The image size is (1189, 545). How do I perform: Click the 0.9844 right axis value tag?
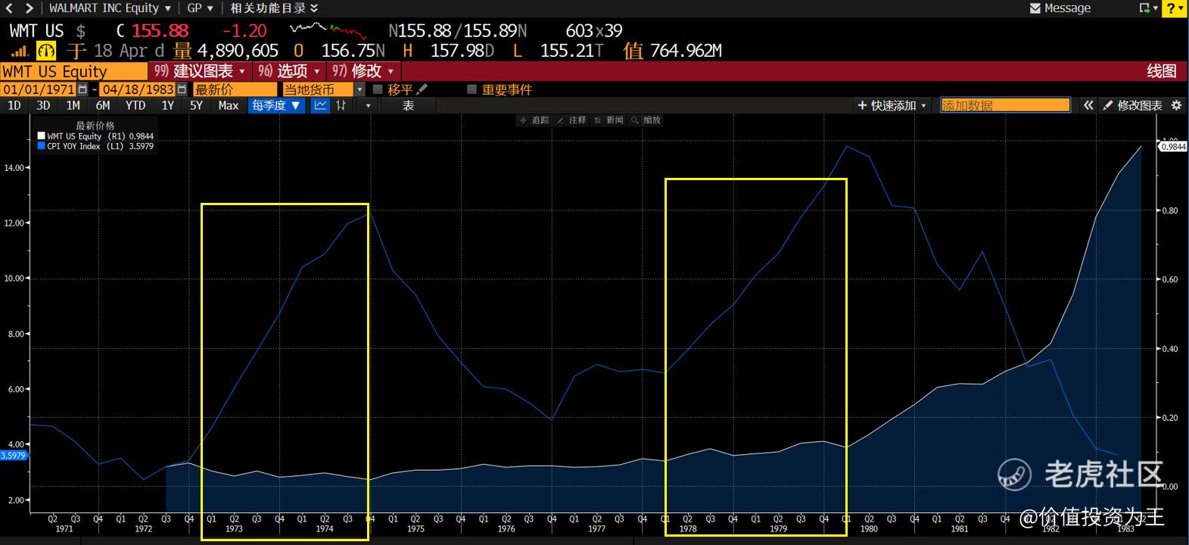[1172, 147]
